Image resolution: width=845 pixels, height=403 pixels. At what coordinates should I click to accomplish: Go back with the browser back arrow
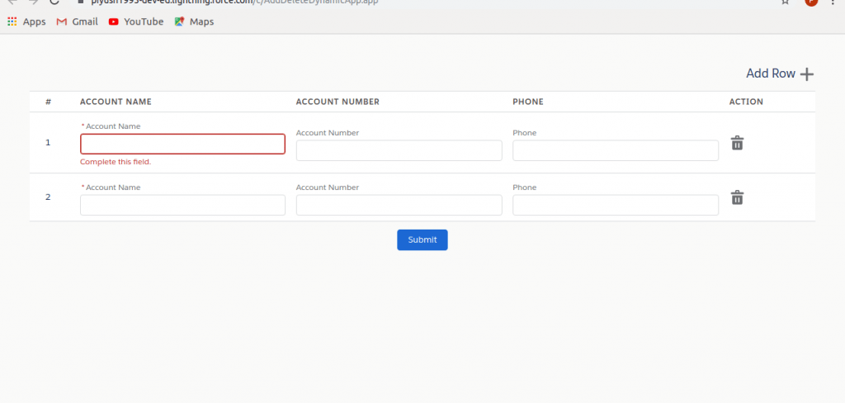(12, 2)
